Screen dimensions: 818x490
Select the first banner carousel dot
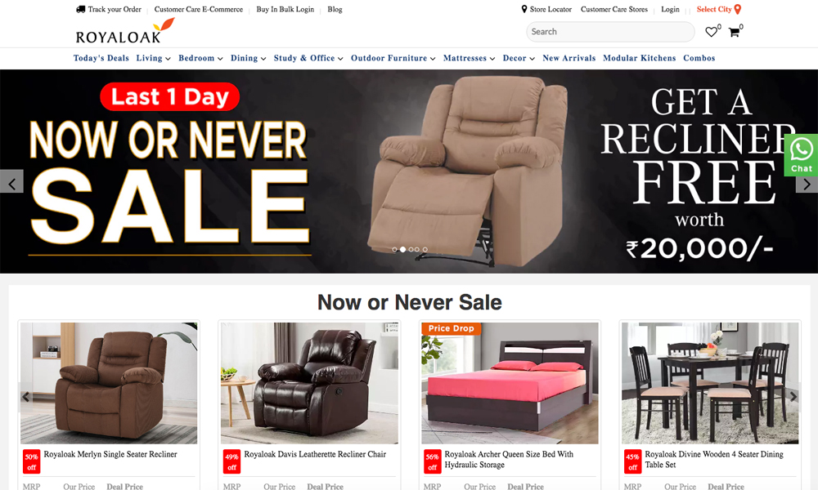click(394, 249)
